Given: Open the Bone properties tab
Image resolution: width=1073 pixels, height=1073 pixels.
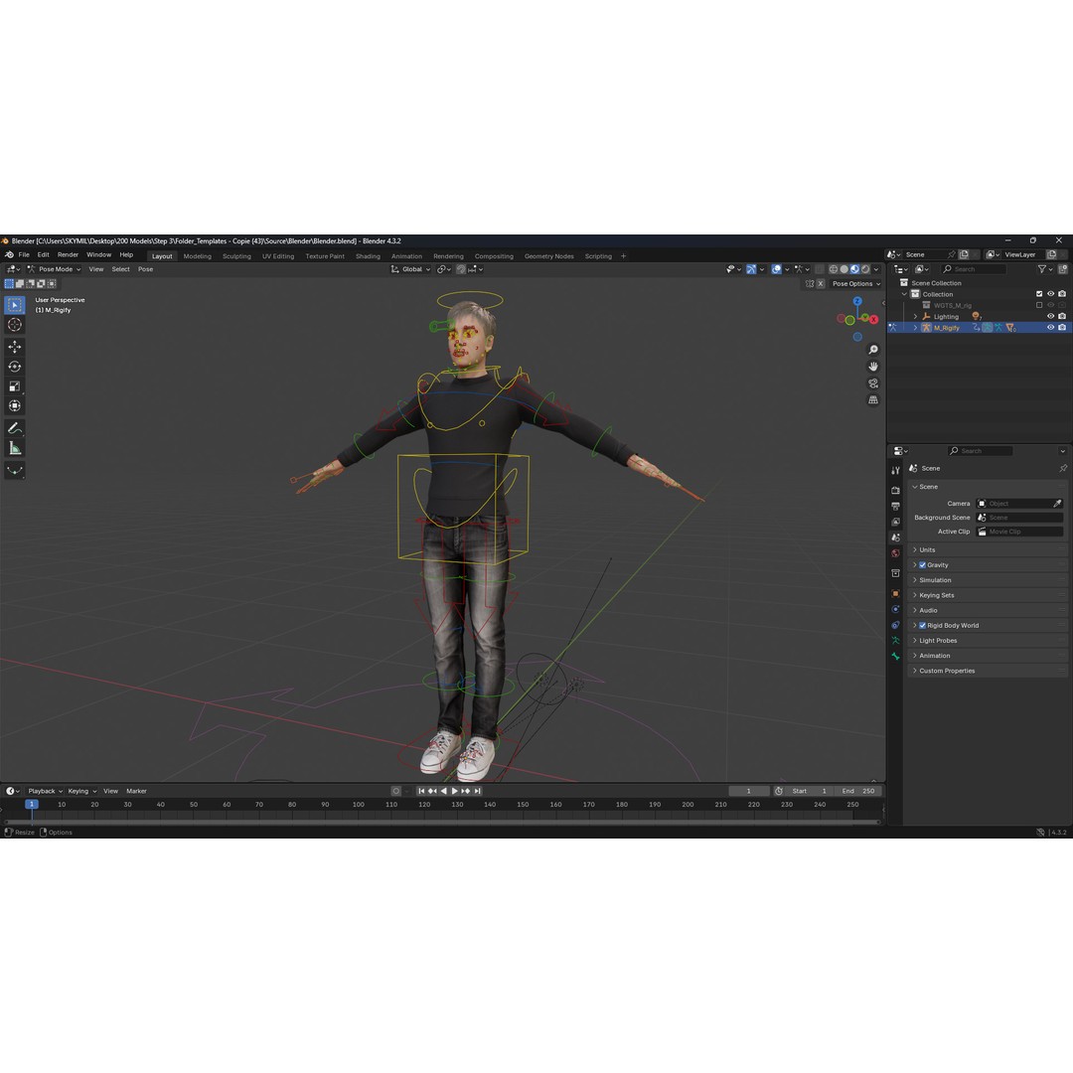Looking at the screenshot, I should point(896,657).
